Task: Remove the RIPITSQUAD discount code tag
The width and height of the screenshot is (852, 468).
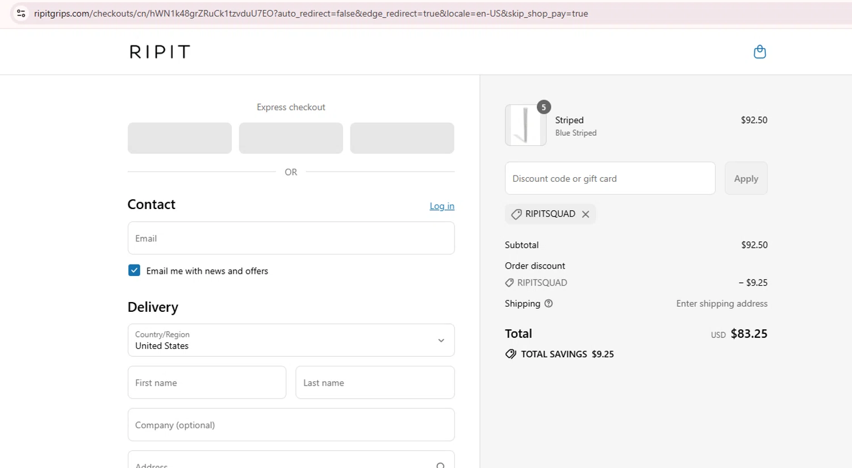Action: [x=586, y=214]
